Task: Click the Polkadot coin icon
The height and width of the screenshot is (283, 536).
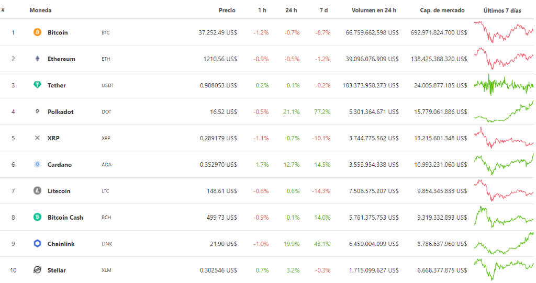Action: tap(37, 111)
